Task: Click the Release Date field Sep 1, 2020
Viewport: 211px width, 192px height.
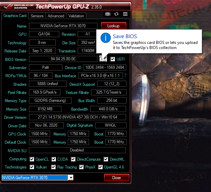Action: point(42,51)
